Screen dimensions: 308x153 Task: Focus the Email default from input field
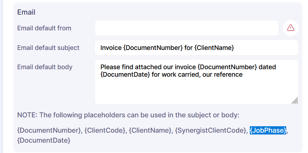186,28
